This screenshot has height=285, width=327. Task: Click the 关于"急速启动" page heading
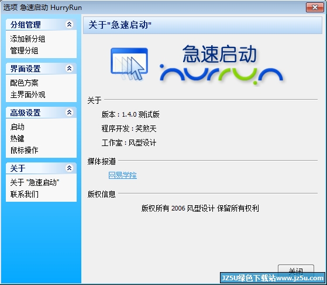point(120,25)
